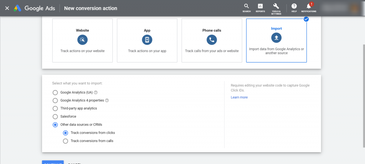The height and width of the screenshot is (164, 365).
Task: Click the Import upload arrow icon
Action: point(276,38)
